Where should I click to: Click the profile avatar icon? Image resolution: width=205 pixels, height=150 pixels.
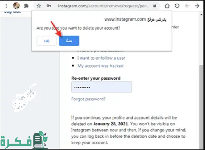16,6
